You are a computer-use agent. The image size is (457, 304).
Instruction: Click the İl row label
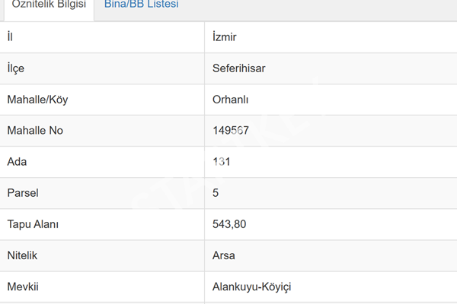(10, 37)
